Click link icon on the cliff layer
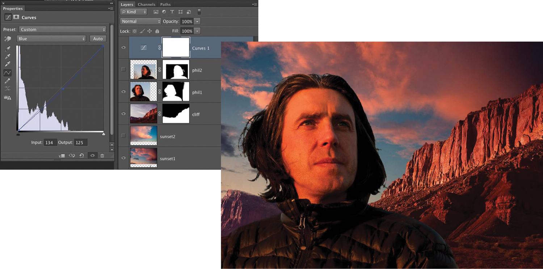 [x=160, y=114]
